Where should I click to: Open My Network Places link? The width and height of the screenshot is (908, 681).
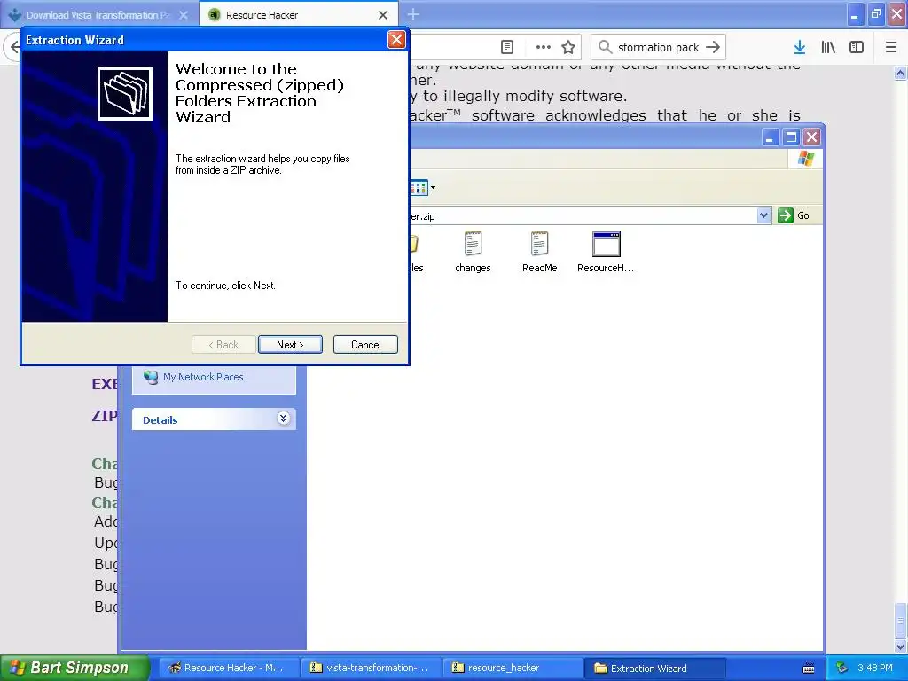[x=203, y=377]
